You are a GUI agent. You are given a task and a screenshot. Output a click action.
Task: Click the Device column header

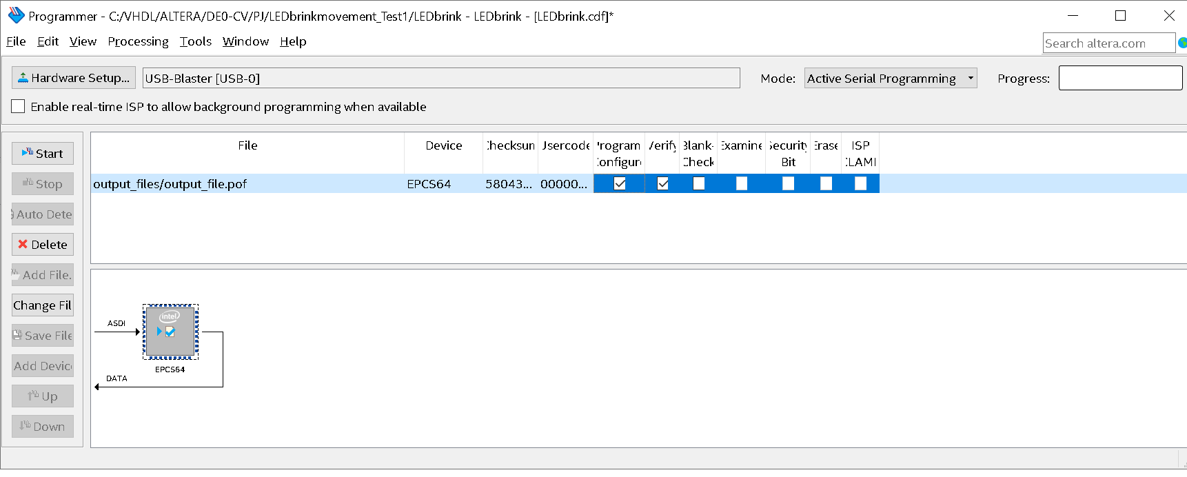[443, 153]
